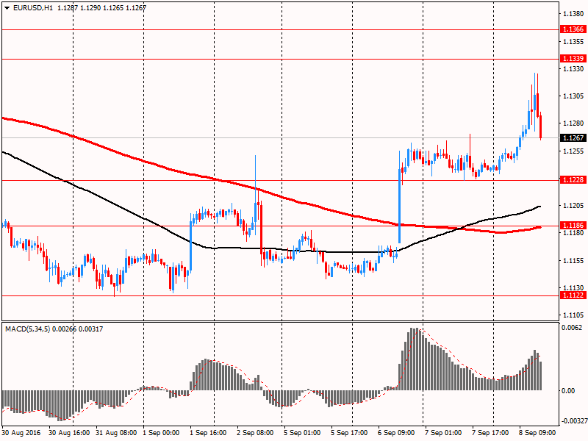Click the 6 Sep 09:00 time label

coord(396,433)
